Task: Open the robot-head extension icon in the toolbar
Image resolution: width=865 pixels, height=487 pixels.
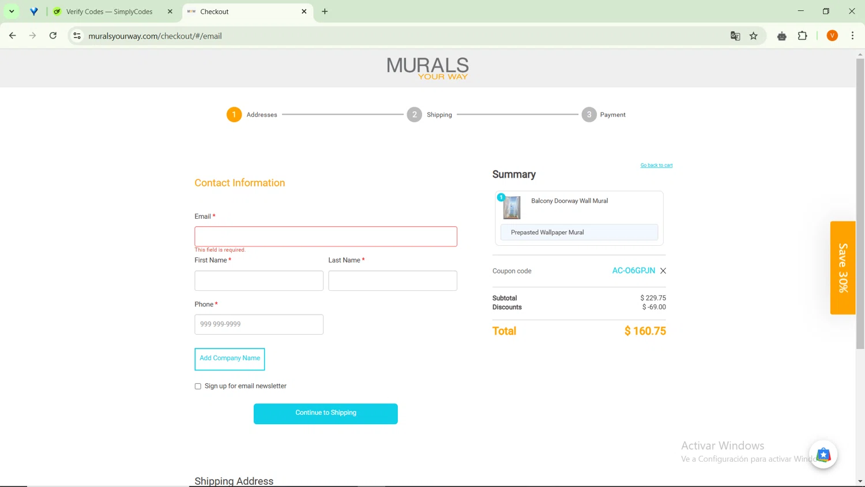Action: click(782, 36)
